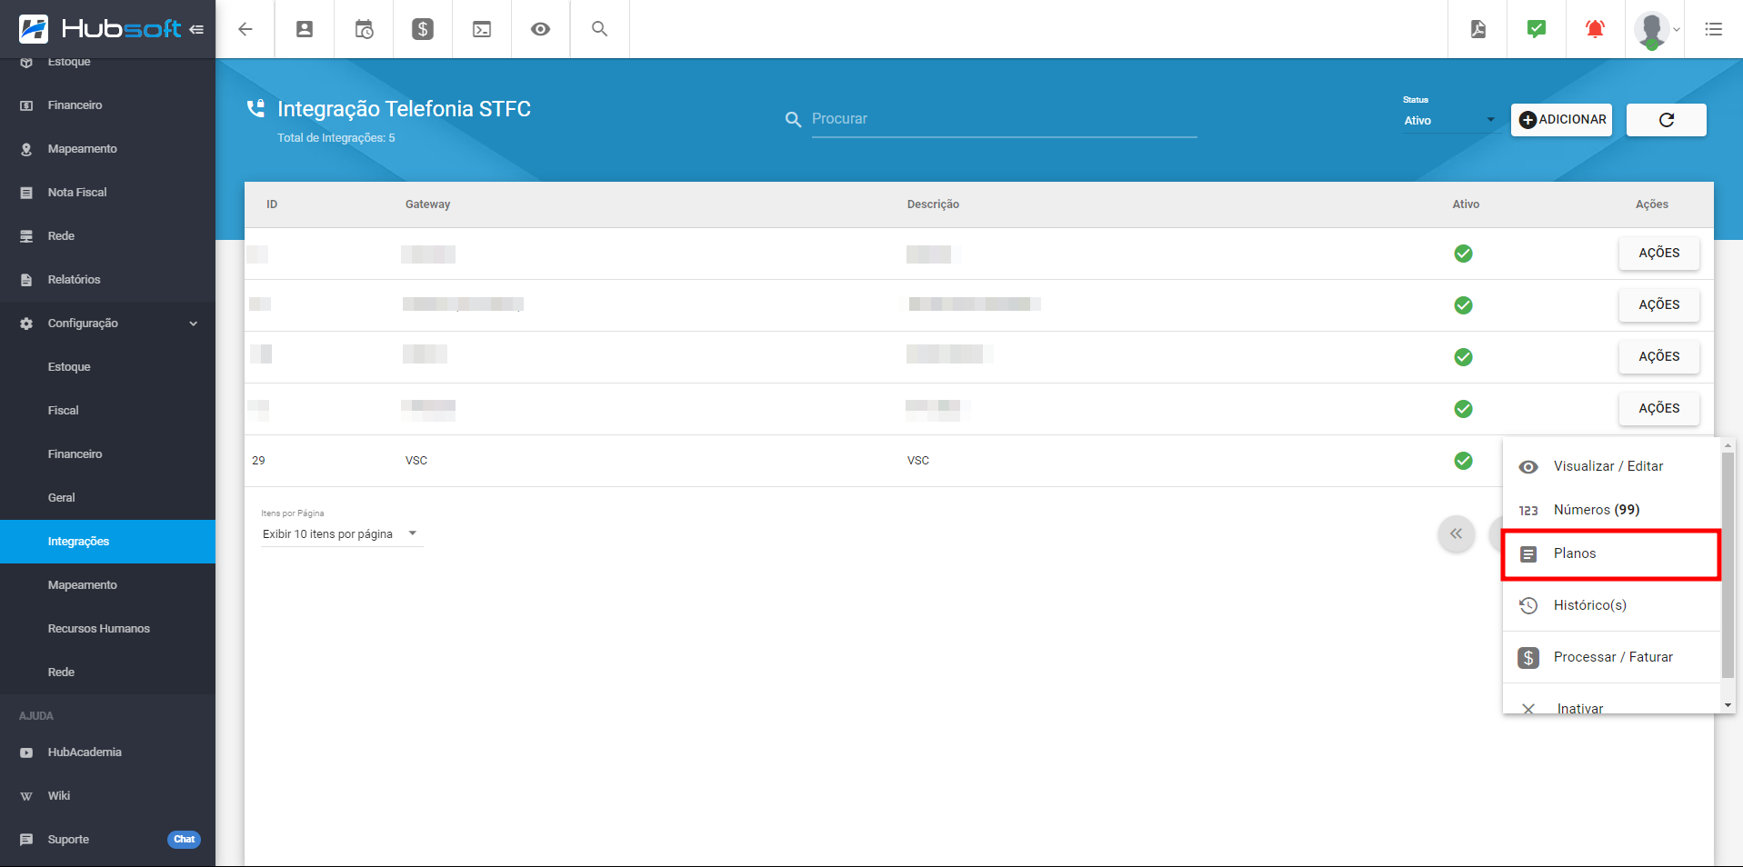Open the items per page dropdown
Screen dimensions: 1743x867
point(340,533)
